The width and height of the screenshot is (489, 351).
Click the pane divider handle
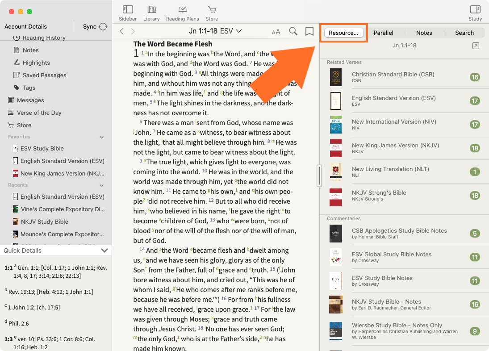click(x=319, y=176)
